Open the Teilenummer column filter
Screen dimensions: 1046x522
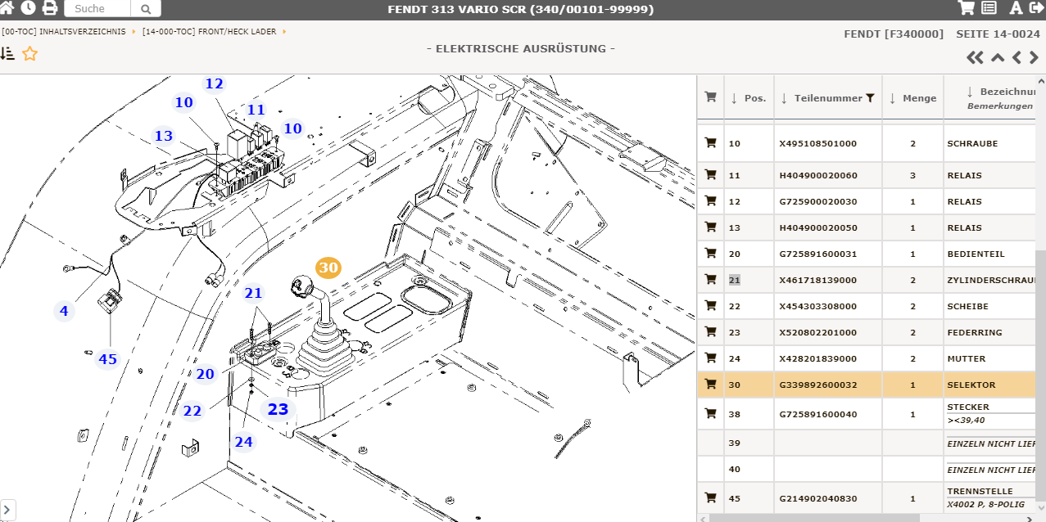pyautogui.click(x=870, y=98)
